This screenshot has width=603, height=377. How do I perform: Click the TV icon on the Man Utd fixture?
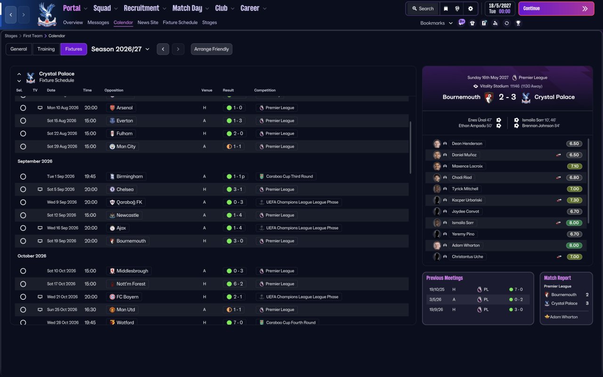coord(40,310)
